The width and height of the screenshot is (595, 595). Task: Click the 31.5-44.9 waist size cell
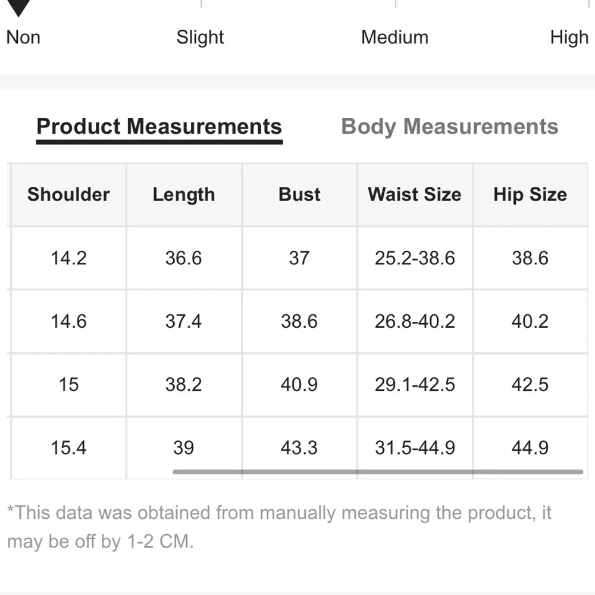(415, 447)
